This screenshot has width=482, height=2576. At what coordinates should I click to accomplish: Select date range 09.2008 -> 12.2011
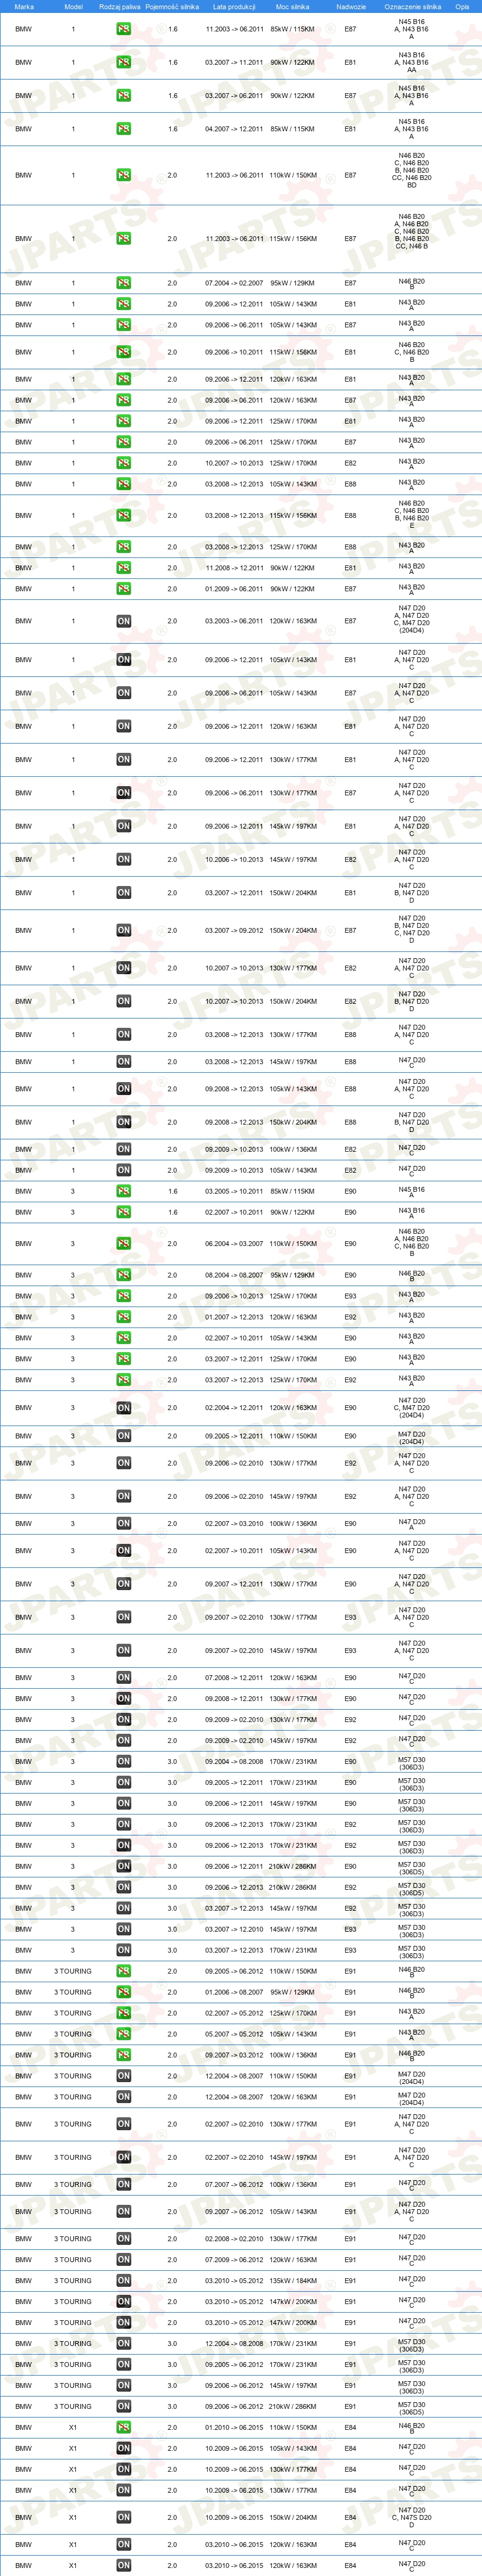pyautogui.click(x=234, y=1699)
